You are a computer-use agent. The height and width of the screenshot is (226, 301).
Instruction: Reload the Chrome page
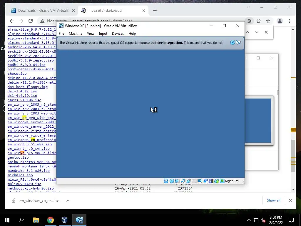click(31, 21)
